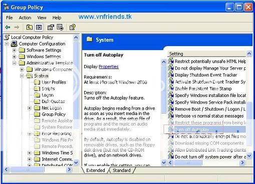Click the Up one level toolbar icon
This screenshot has height=184, width=255.
click(30, 27)
